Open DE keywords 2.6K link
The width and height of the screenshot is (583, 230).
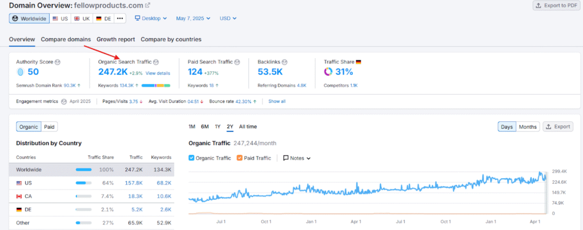point(166,210)
